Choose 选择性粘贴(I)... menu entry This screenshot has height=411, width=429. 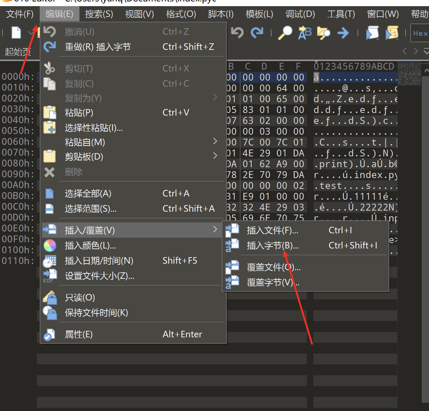tap(133, 127)
